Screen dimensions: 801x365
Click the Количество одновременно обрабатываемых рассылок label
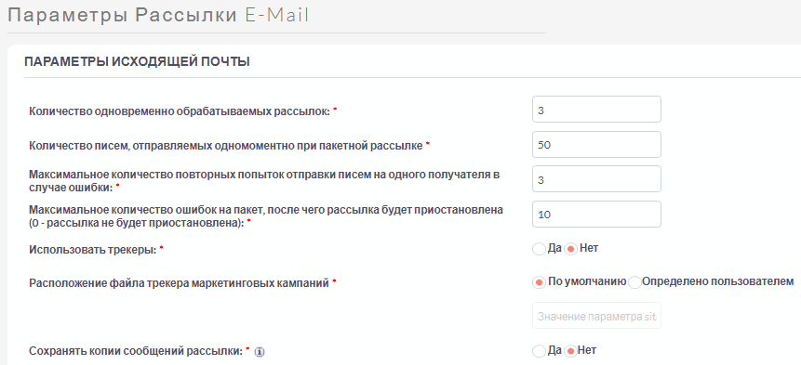point(180,111)
